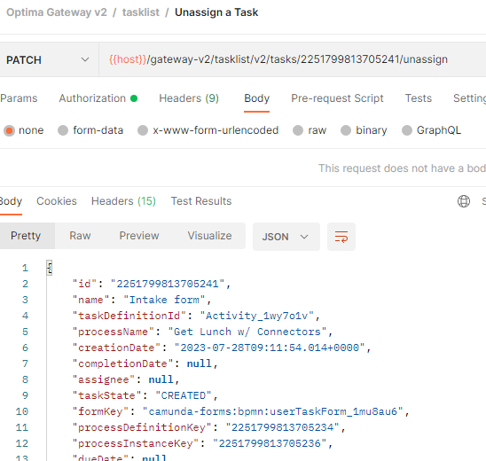
Task: Click the completionDate null value
Action: point(199,363)
